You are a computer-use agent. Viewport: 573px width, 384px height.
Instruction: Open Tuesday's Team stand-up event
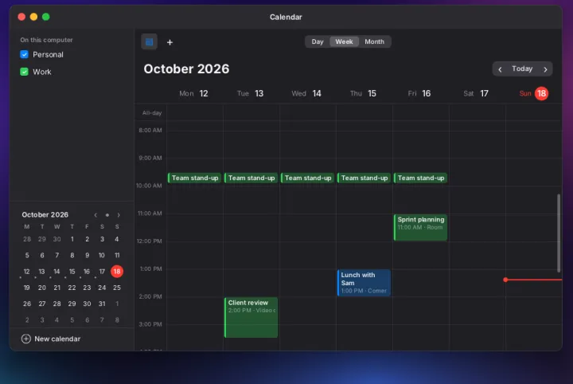point(251,178)
